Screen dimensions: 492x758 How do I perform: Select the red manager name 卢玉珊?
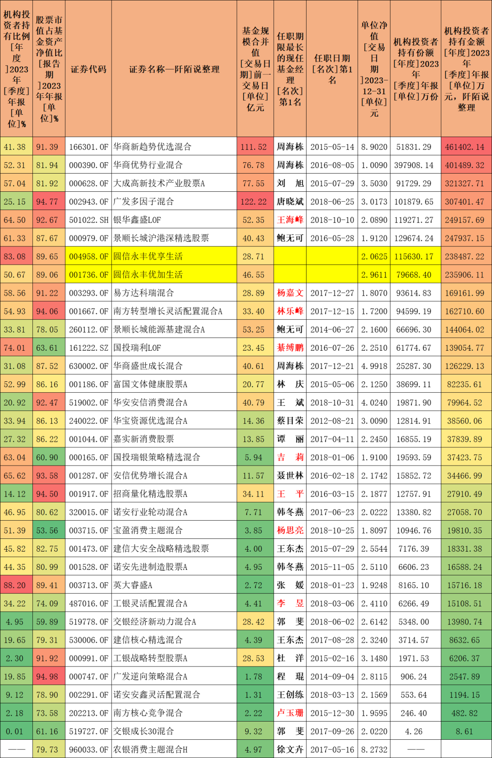point(290,713)
